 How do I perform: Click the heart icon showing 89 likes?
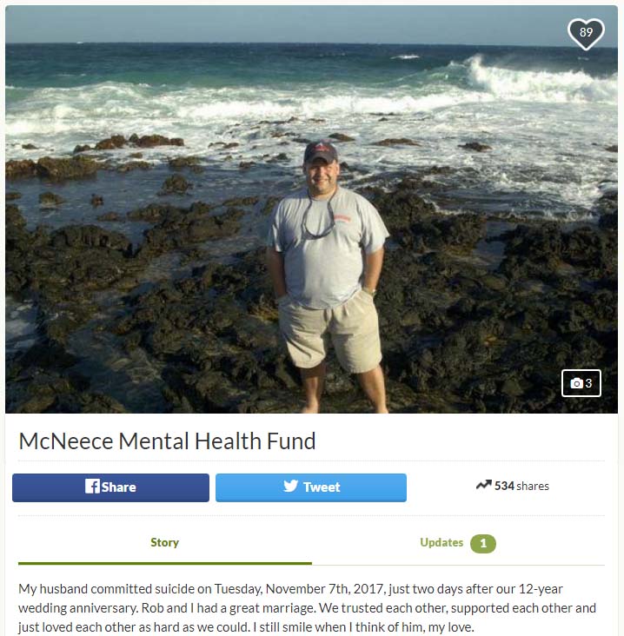coord(586,34)
